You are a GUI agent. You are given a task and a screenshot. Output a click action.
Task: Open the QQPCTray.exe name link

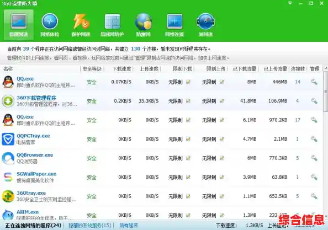click(33, 136)
